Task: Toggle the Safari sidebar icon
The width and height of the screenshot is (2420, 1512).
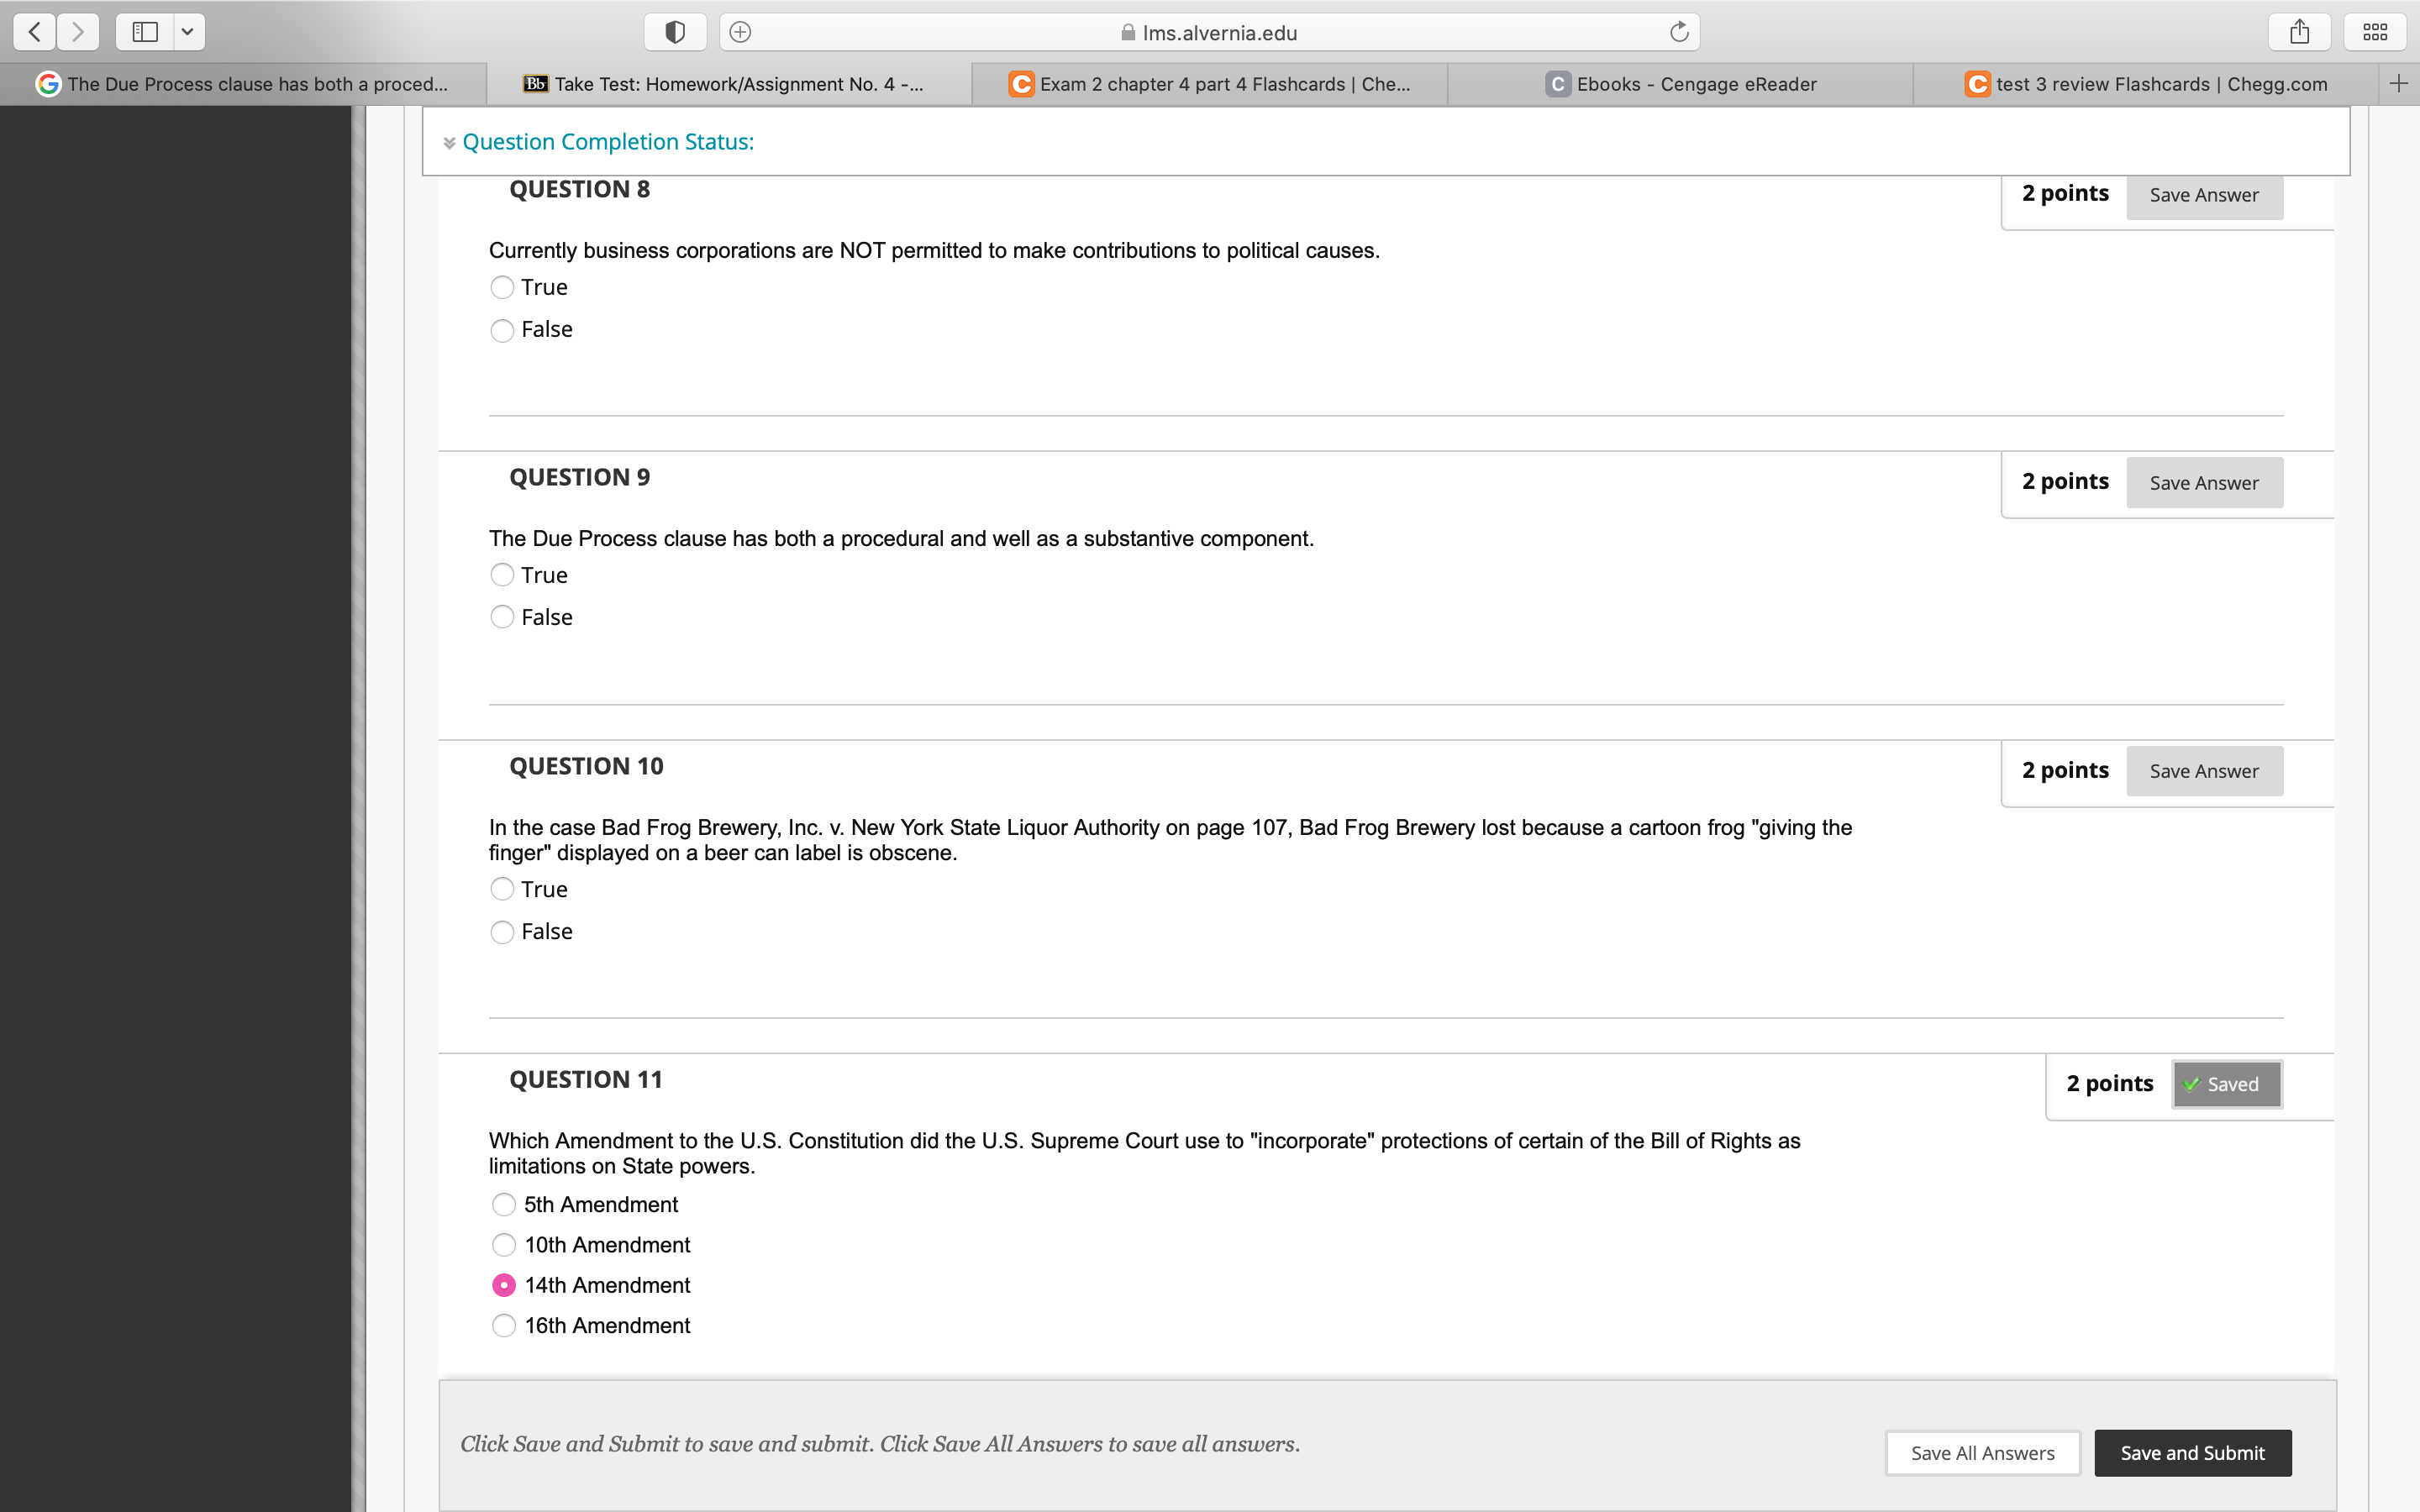Action: tap(145, 32)
